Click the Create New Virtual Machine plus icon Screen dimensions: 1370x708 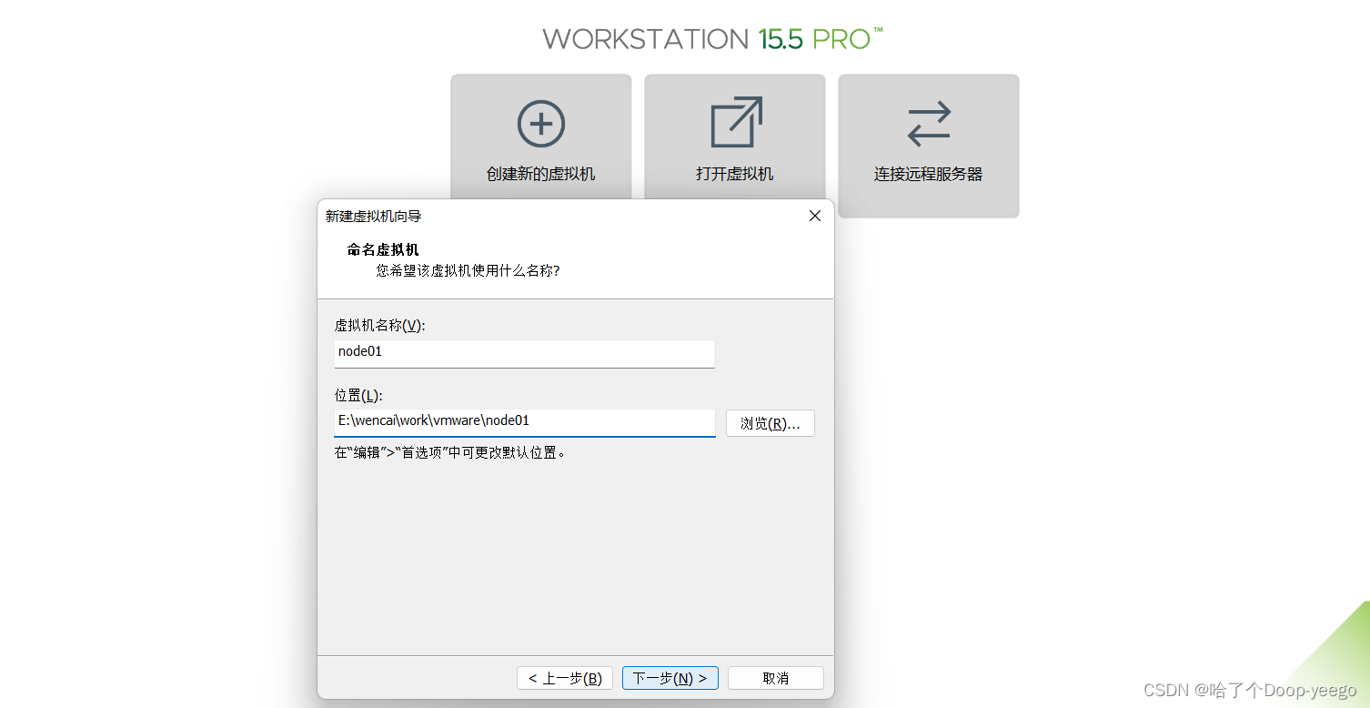pos(541,124)
